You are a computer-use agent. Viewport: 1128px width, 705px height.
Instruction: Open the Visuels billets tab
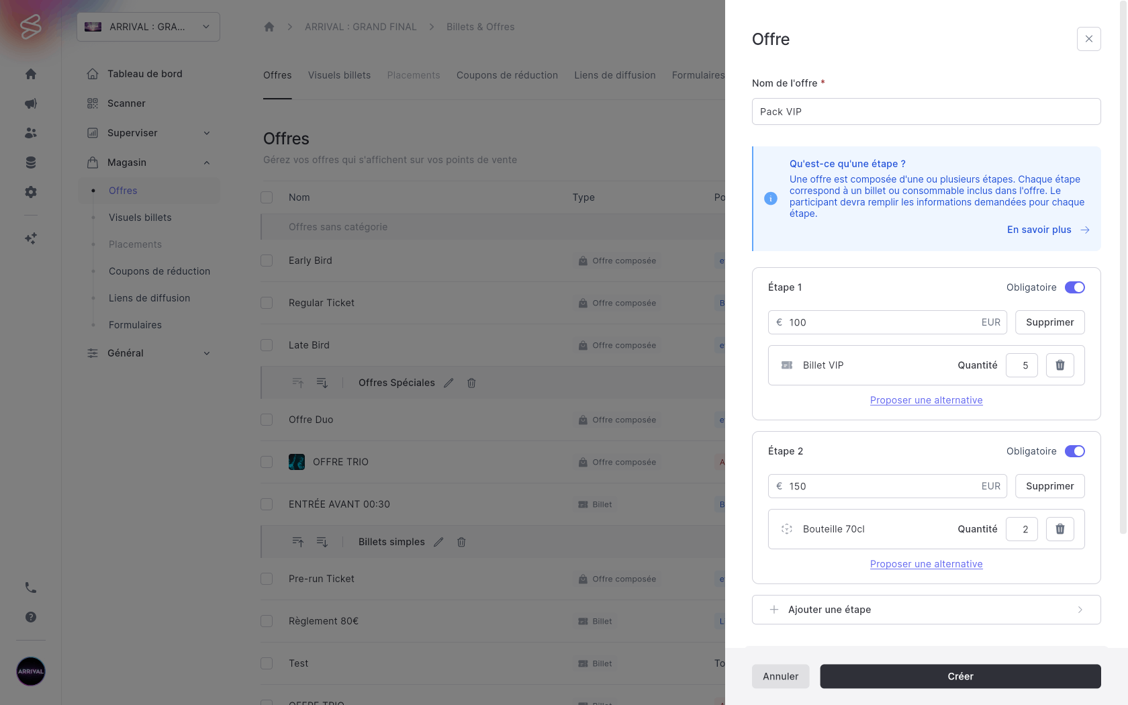click(x=339, y=75)
